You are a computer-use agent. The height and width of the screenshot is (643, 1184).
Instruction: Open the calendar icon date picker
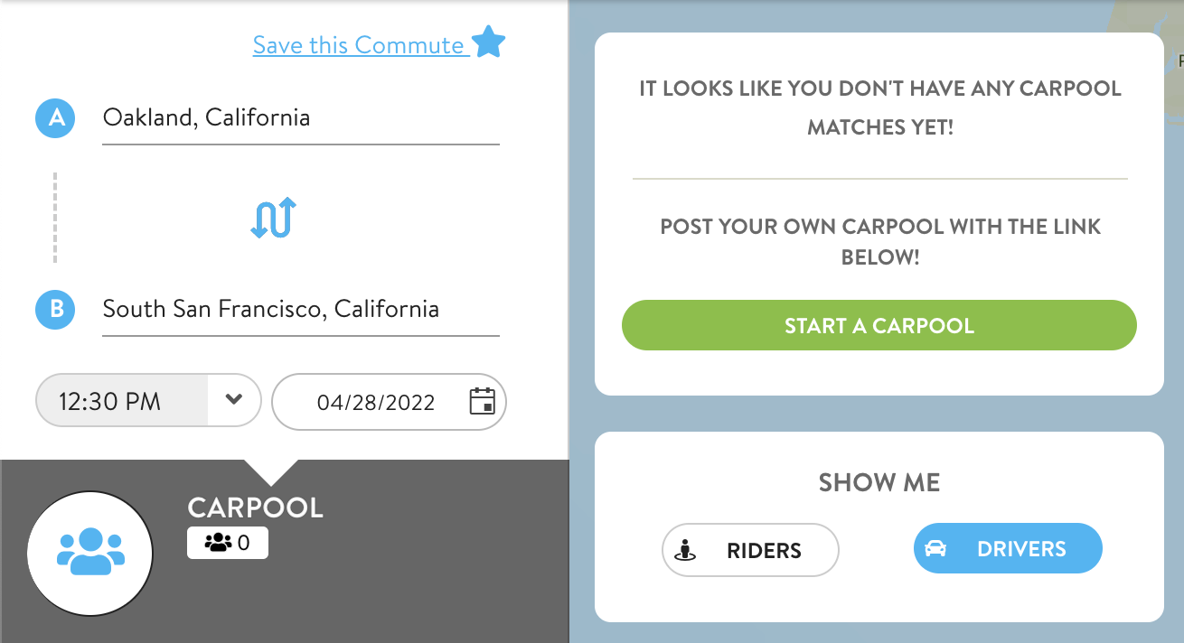[483, 402]
